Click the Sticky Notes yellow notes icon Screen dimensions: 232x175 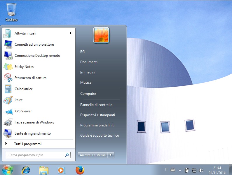click(x=8, y=67)
